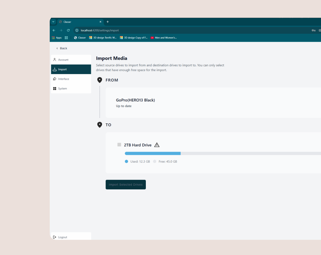Click the 'Free: 45.0 GB' label
Image resolution: width=321 pixels, height=255 pixels.
click(x=168, y=162)
